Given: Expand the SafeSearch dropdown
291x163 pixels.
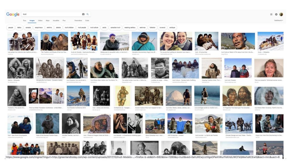Looking at the screenshot, I should pos(278,20).
